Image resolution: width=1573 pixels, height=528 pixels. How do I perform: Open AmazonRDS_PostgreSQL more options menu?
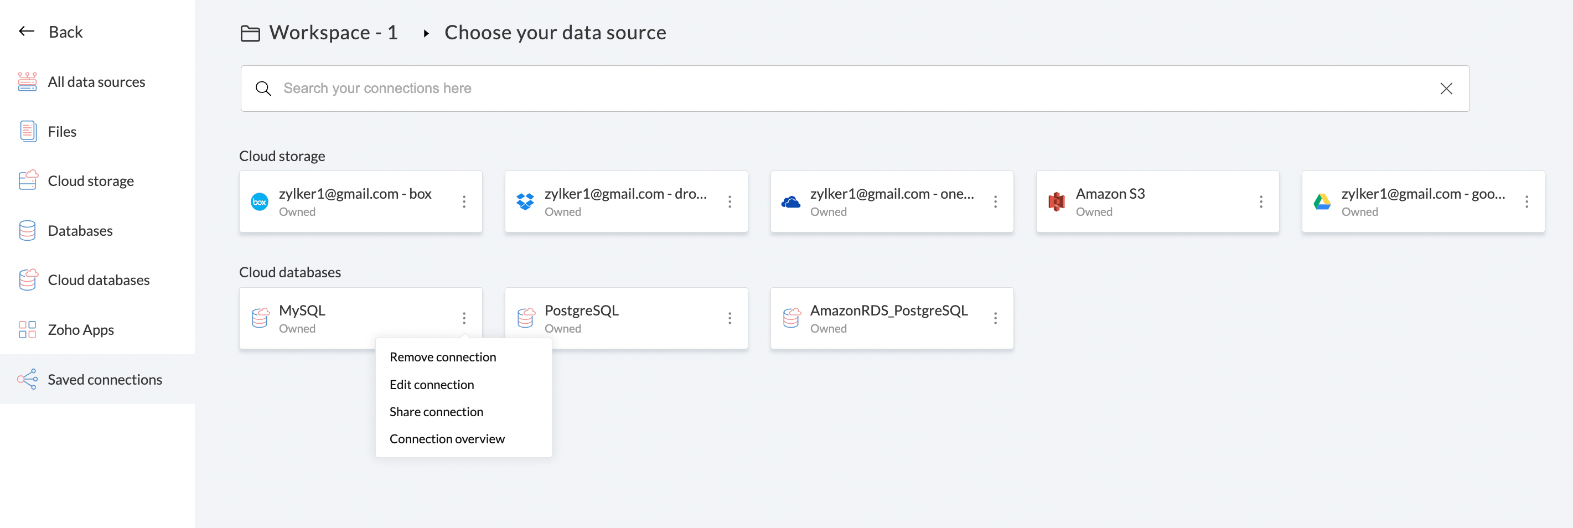pos(995,319)
